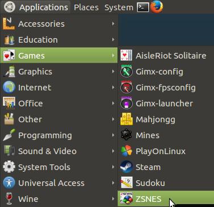The height and width of the screenshot is (207, 214).
Task: Launch ZSNES from Games list
Action: click(x=166, y=198)
